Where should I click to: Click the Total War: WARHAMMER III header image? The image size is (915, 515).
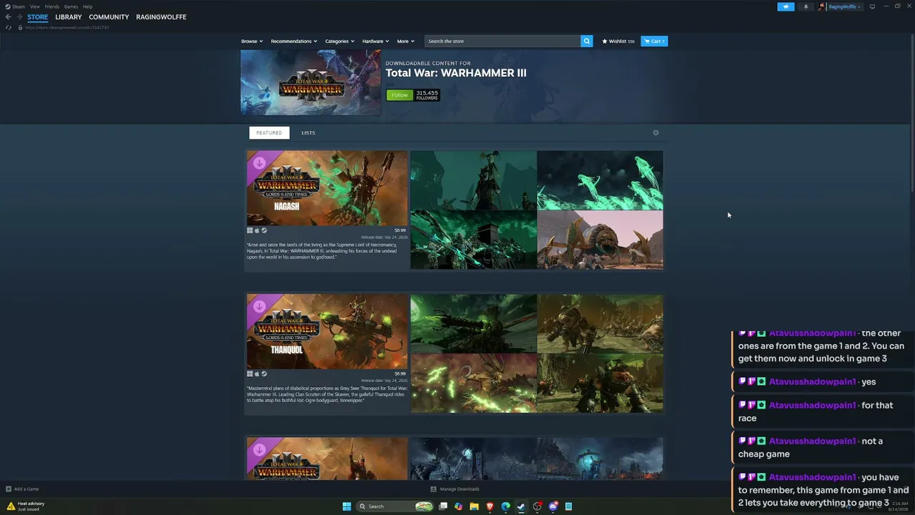click(311, 83)
